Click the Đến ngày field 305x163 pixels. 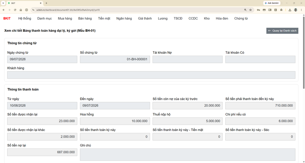(115, 106)
